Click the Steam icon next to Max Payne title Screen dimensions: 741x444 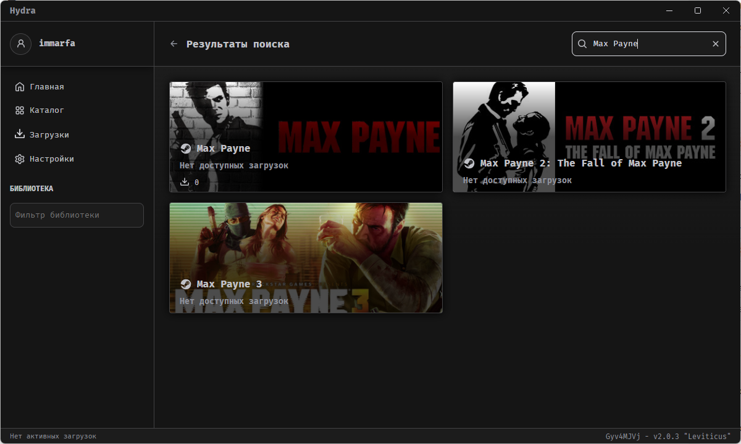(x=185, y=148)
